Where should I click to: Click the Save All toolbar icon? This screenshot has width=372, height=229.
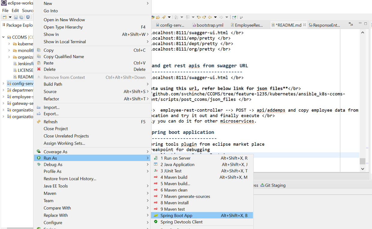(x=21, y=17)
